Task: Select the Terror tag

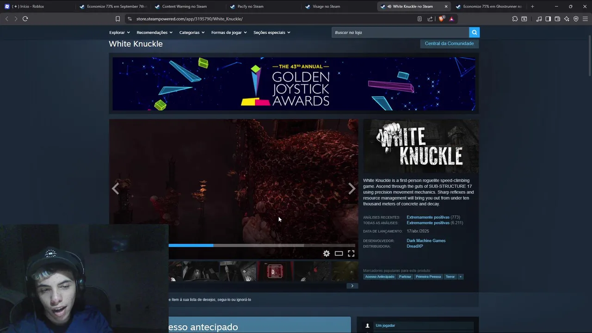Action: pos(450,277)
